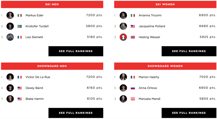Click the Austrian flag next to Manuela Mandl
217x119 pixels.
(x=133, y=99)
